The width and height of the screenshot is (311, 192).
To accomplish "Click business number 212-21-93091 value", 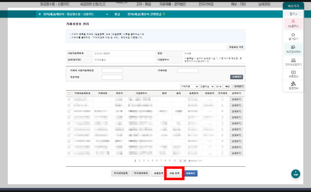I will coord(102,54).
